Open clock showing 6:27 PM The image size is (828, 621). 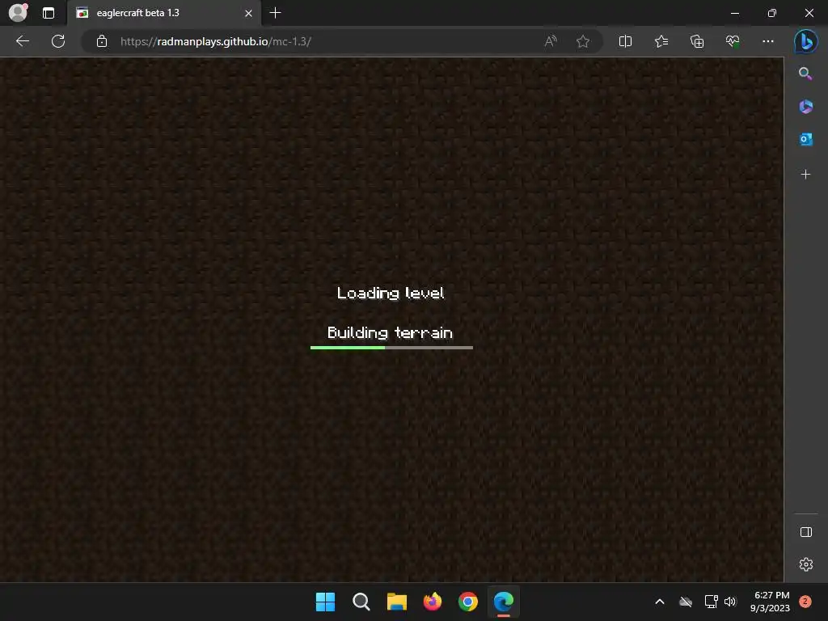click(770, 602)
